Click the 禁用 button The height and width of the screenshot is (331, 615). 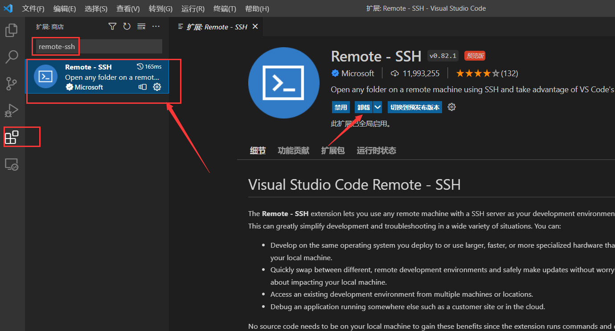[341, 107]
